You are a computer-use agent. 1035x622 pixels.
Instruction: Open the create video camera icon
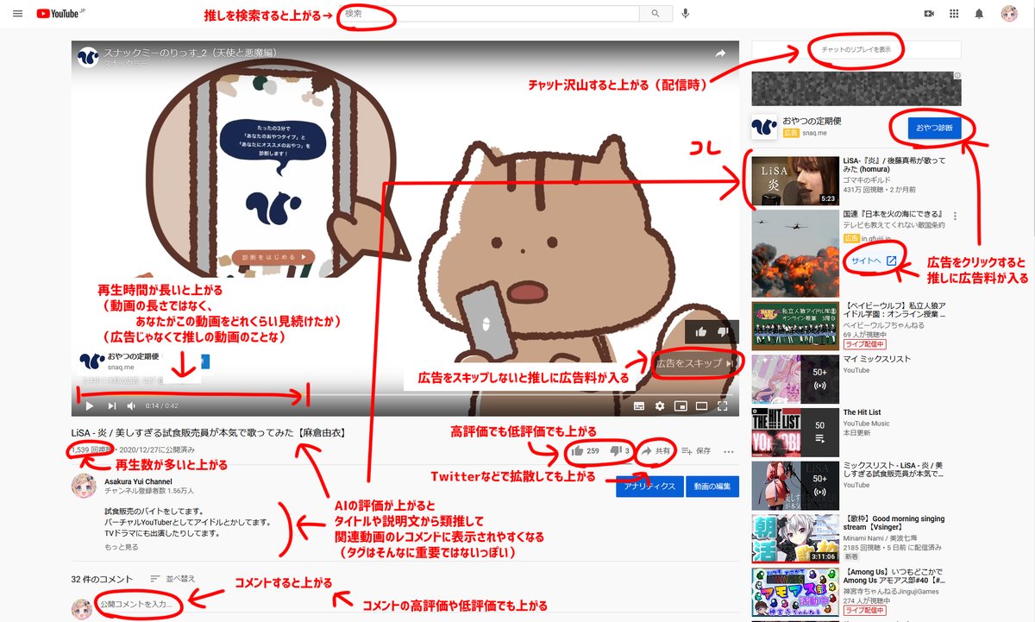coord(929,14)
